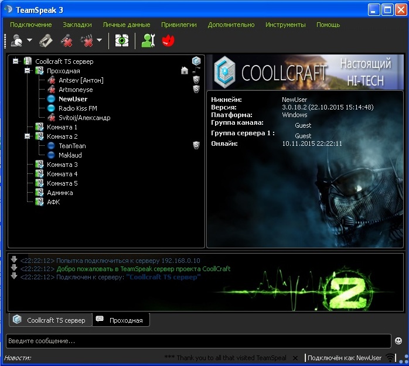
Task: Open the Connect toolbar icon
Action: 16,40
